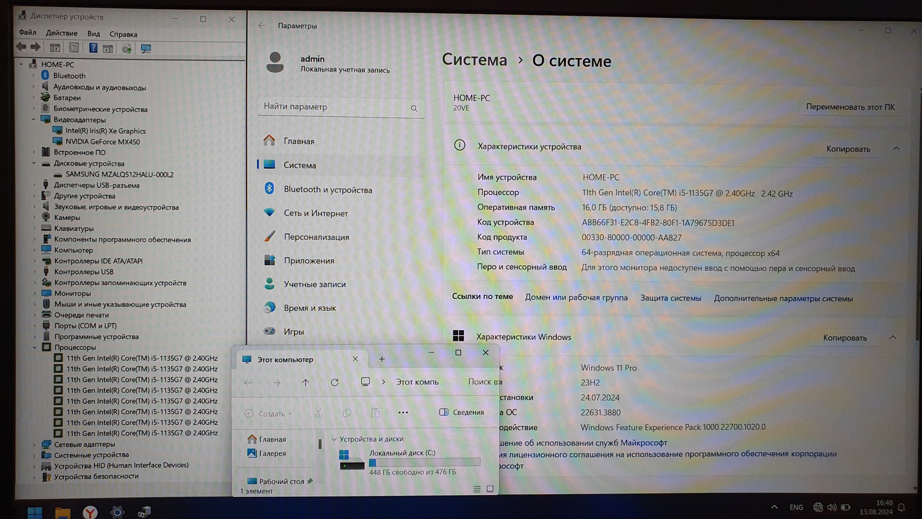Open the Вид menu
This screenshot has height=519, width=922.
tap(94, 34)
